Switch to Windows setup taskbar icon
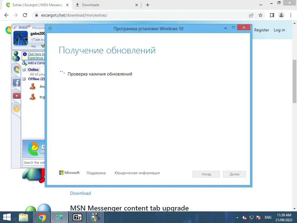The image size is (297, 223). (x=59, y=217)
